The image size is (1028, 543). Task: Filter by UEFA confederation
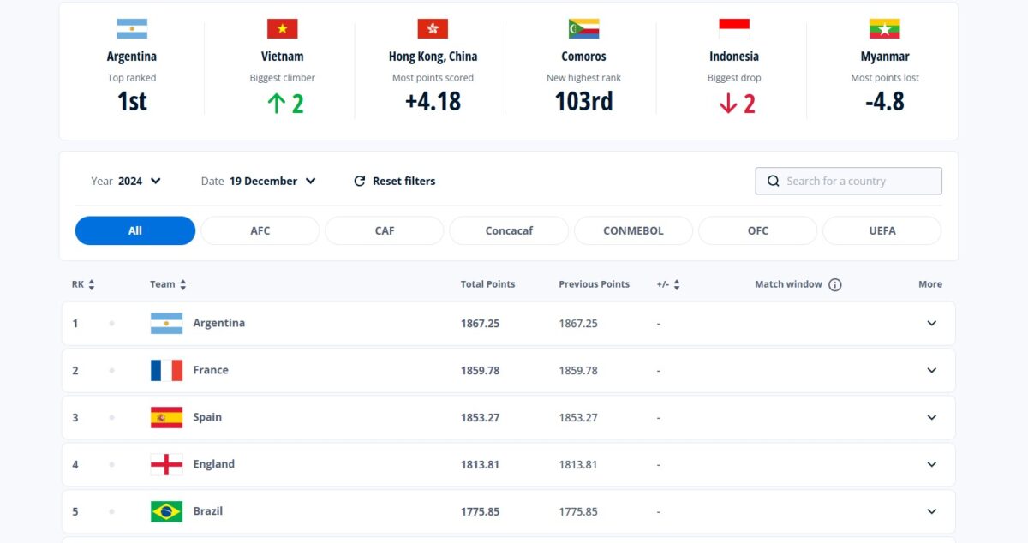pyautogui.click(x=882, y=230)
